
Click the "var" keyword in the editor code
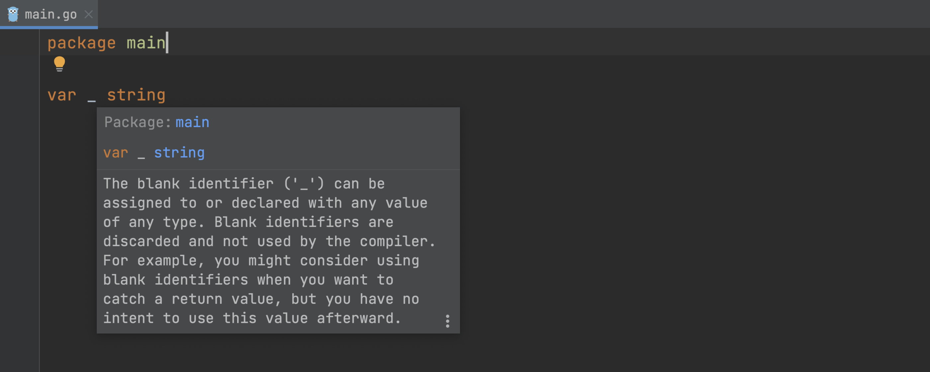point(62,95)
